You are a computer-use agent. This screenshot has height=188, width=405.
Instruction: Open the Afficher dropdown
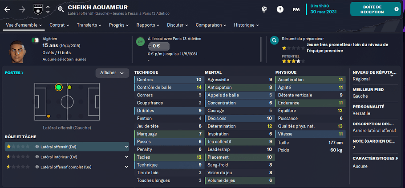112,73
